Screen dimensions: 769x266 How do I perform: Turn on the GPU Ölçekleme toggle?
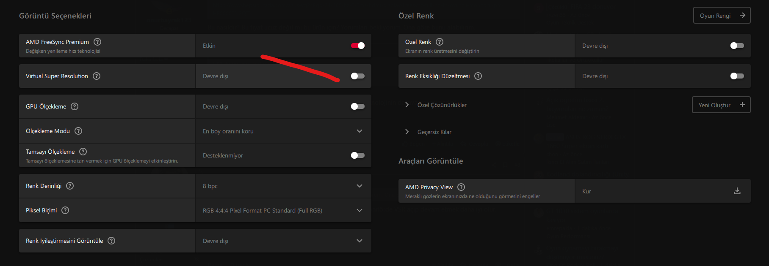[358, 106]
